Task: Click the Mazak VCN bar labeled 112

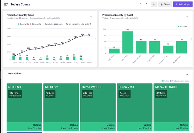Action: pyautogui.click(x=182, y=47)
